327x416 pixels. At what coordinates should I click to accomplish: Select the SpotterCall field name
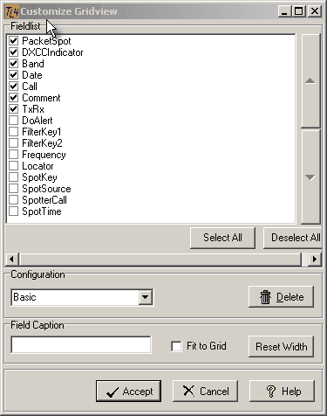click(x=44, y=200)
